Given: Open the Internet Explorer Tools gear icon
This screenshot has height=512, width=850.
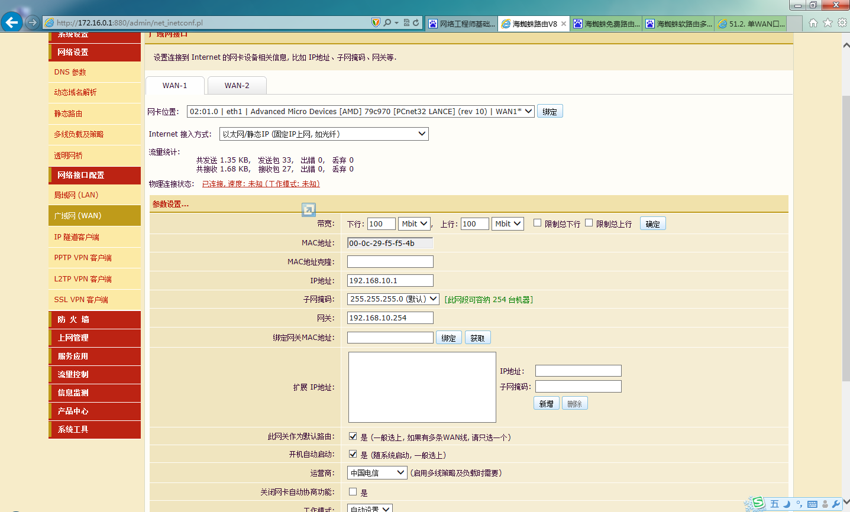Looking at the screenshot, I should (x=842, y=22).
